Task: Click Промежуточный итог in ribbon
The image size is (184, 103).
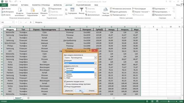Action: (x=162, y=15)
